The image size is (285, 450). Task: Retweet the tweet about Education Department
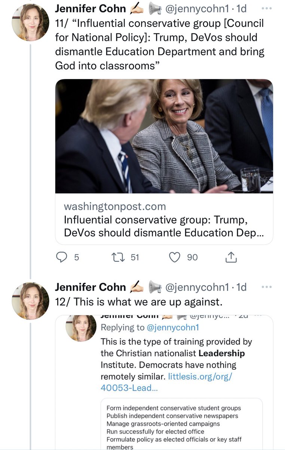(119, 257)
